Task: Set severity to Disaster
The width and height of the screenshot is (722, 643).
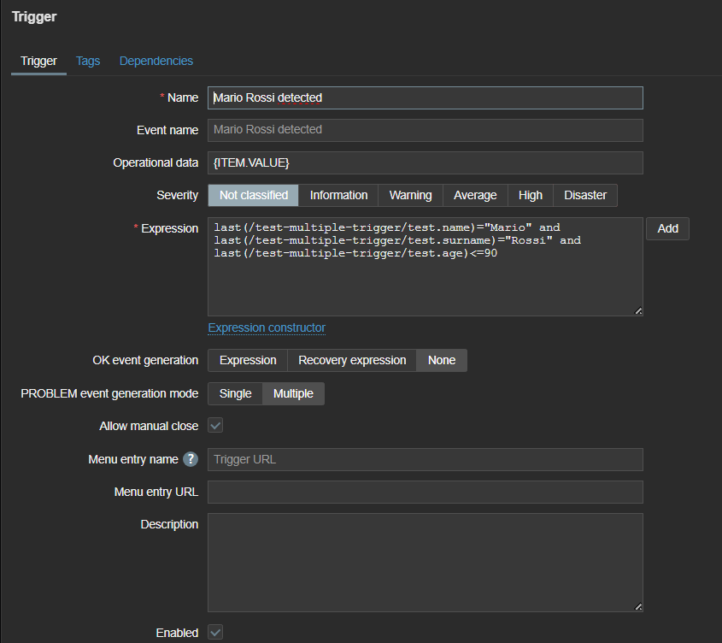Action: click(x=585, y=195)
